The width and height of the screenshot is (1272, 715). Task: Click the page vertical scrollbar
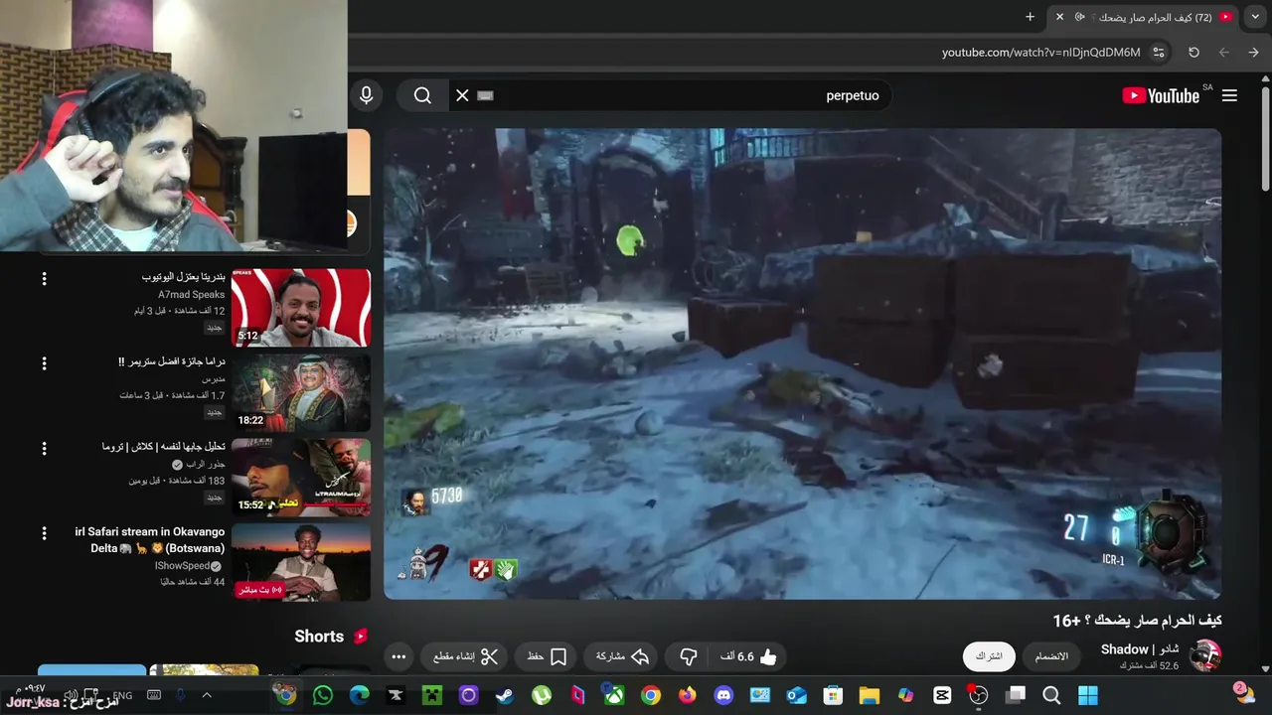[1265, 139]
